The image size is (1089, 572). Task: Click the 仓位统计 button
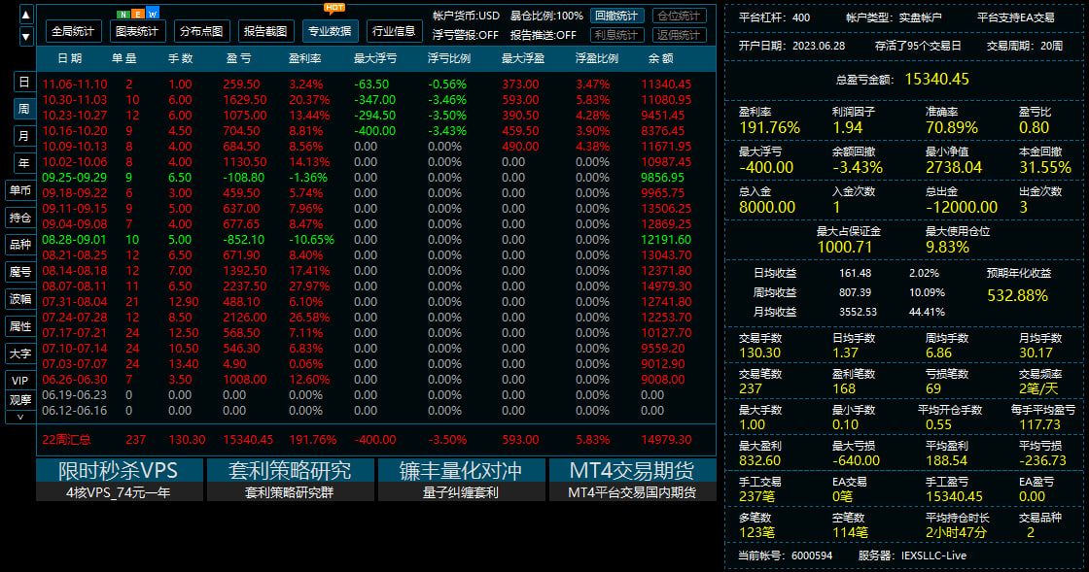(x=680, y=16)
